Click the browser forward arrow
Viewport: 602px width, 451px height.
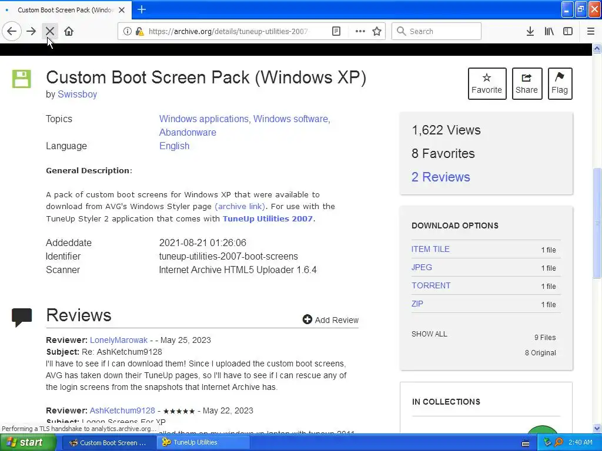click(31, 31)
